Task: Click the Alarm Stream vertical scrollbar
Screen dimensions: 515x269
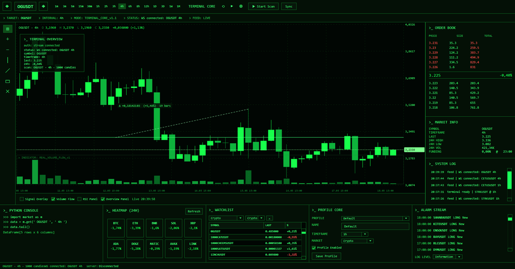Action: click(x=509, y=233)
